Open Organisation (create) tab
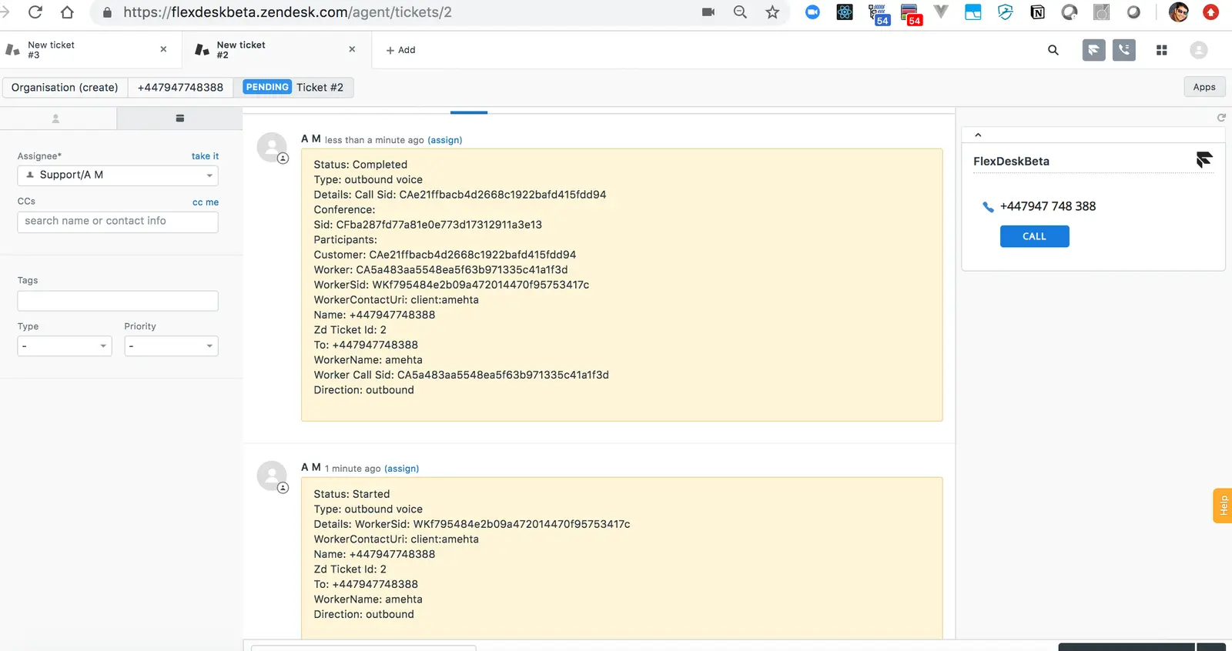 tap(65, 87)
